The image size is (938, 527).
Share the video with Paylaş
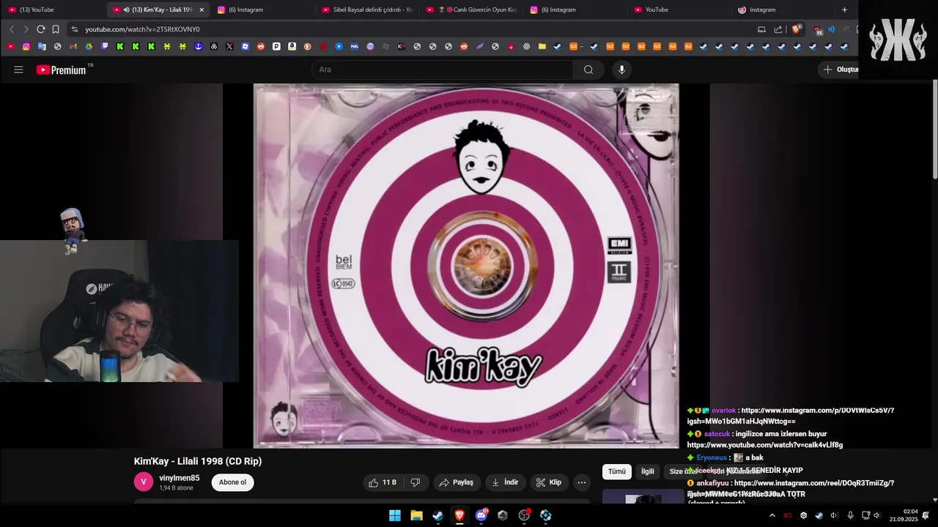[456, 482]
